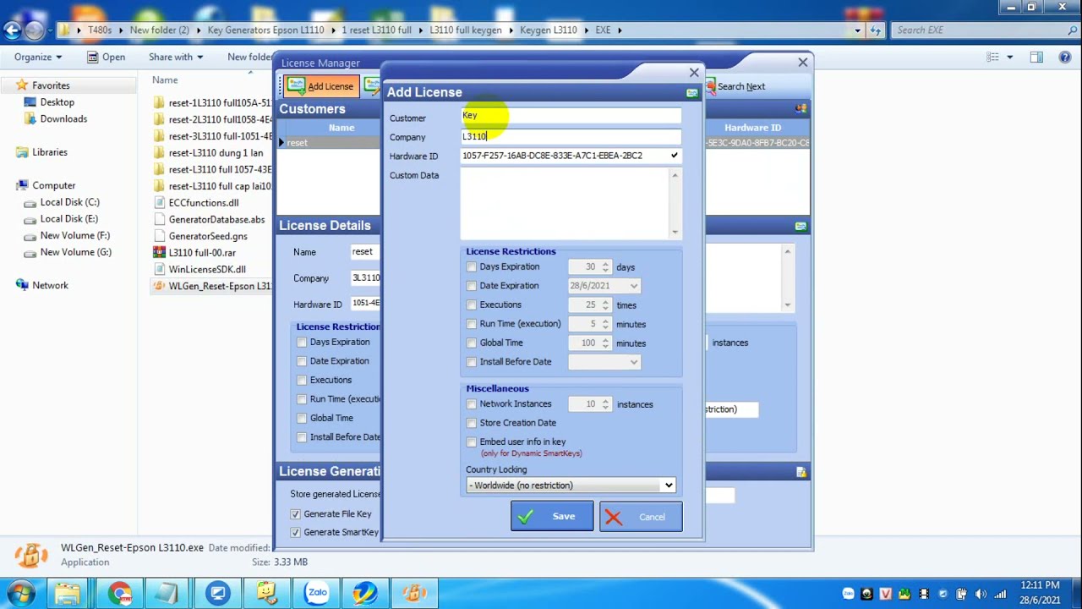Open Zalo from the taskbar

click(x=317, y=593)
